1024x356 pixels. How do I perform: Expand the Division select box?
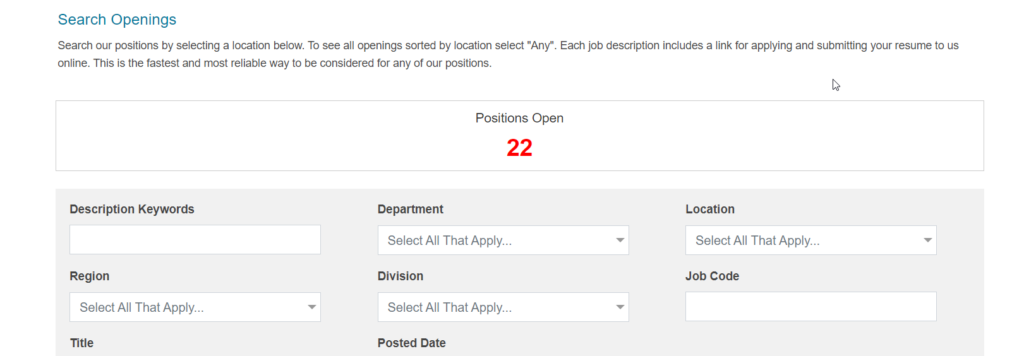[493, 307]
